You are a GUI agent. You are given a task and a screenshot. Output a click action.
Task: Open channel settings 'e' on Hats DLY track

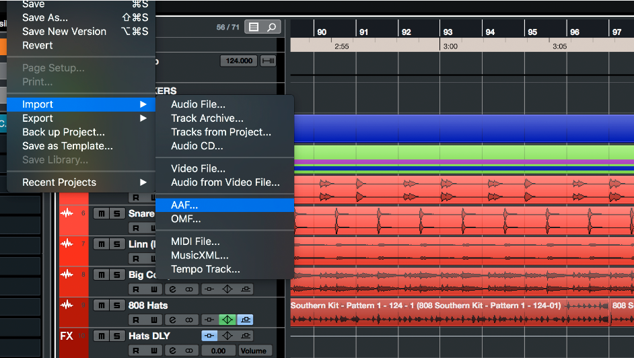click(x=173, y=351)
